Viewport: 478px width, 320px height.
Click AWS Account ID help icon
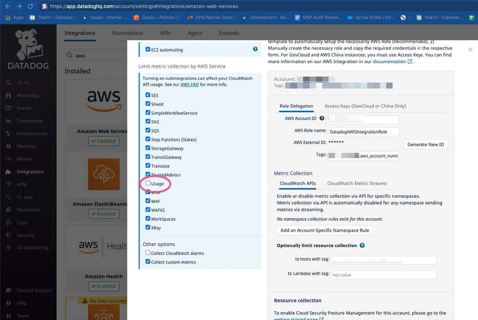pos(322,118)
